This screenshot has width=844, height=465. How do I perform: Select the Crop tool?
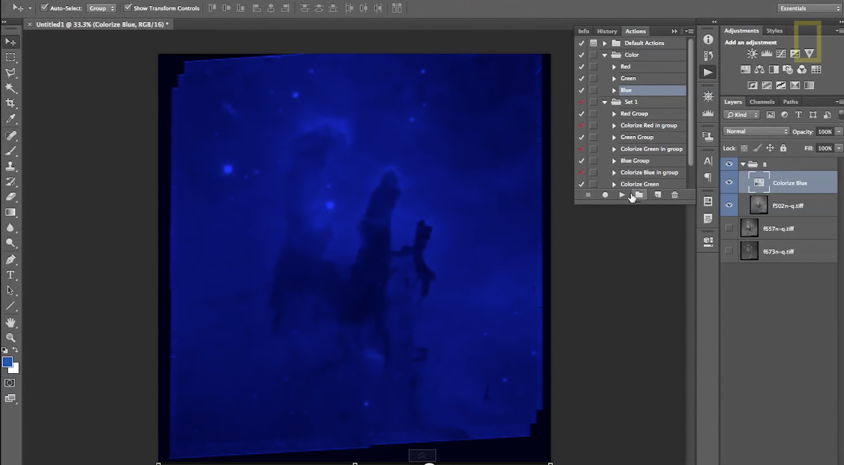10,103
